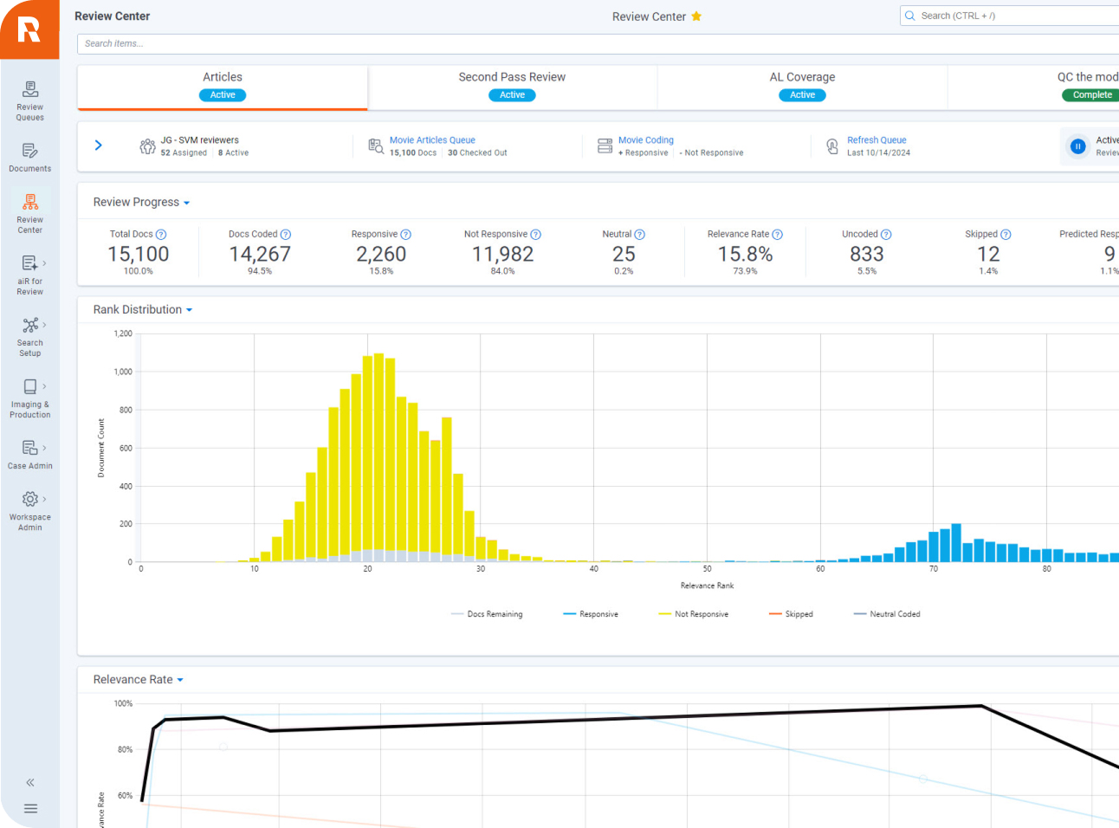Toggle the Skipped legend color swatch
The image size is (1119, 828).
point(775,614)
